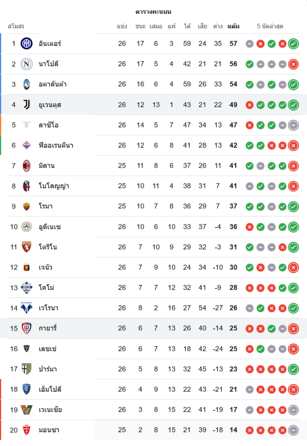Screen dimensions: 307x446
Task: Click Lazio's latest match draw indicator
Action: [x=293, y=125]
